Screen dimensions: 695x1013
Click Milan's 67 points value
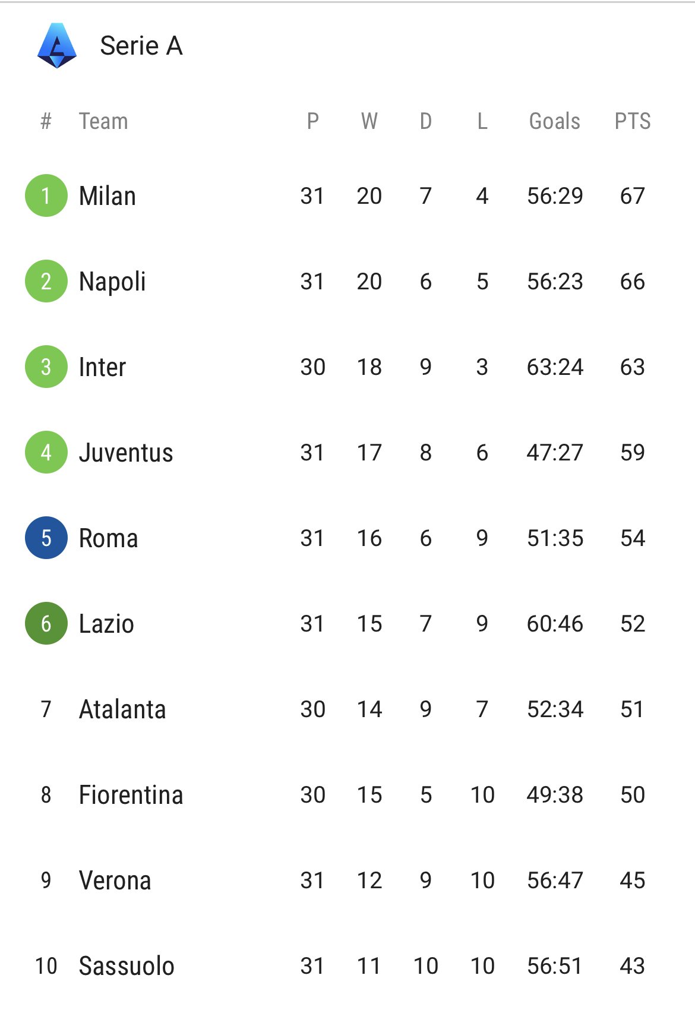click(633, 196)
